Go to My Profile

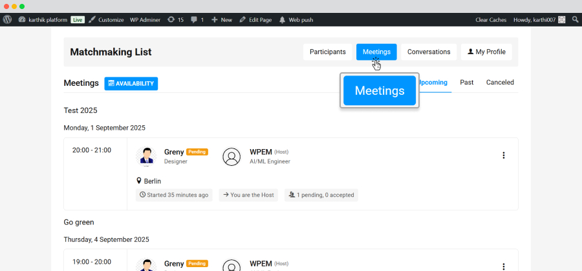click(486, 52)
